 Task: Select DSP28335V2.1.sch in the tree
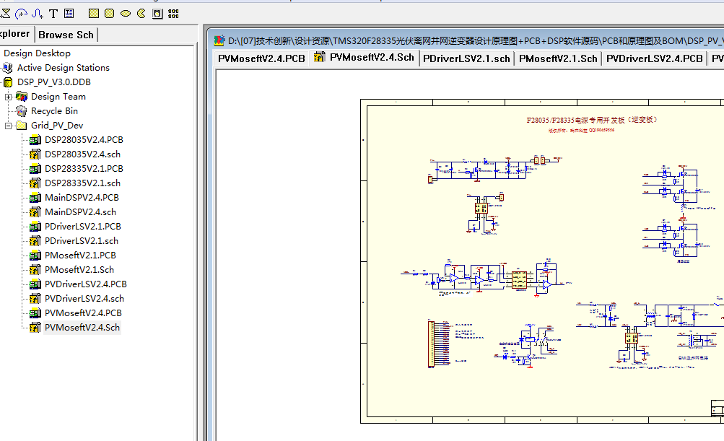click(83, 183)
